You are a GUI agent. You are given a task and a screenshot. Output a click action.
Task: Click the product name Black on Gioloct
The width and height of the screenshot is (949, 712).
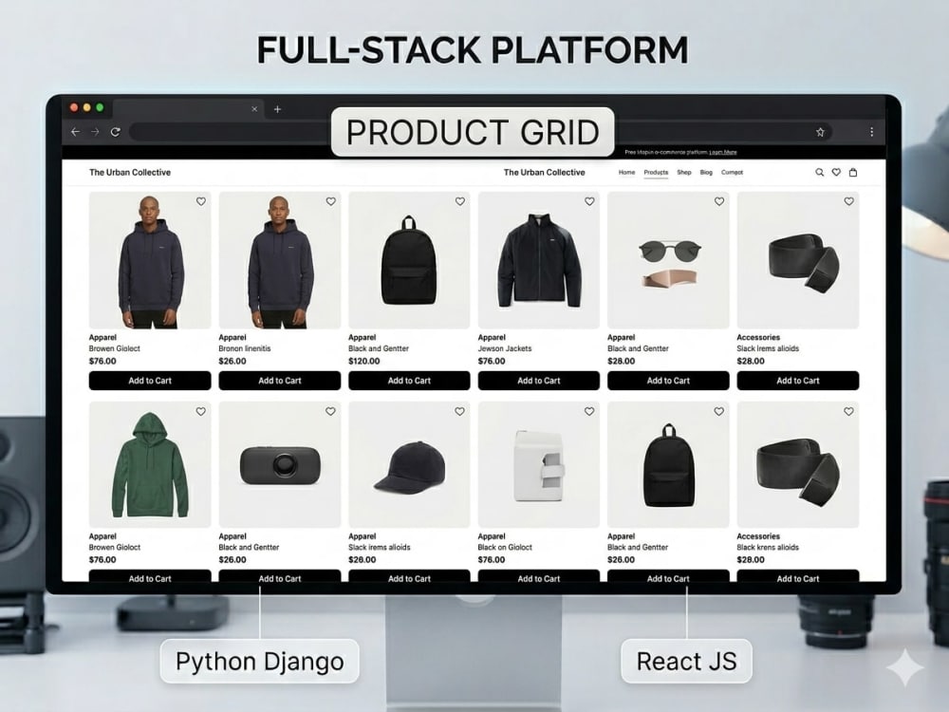pos(505,548)
